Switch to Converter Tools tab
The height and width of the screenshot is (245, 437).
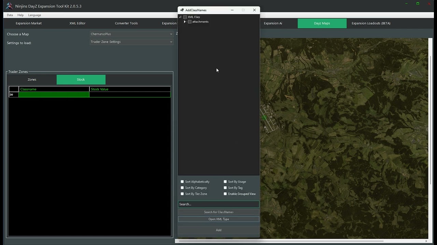pos(126,23)
